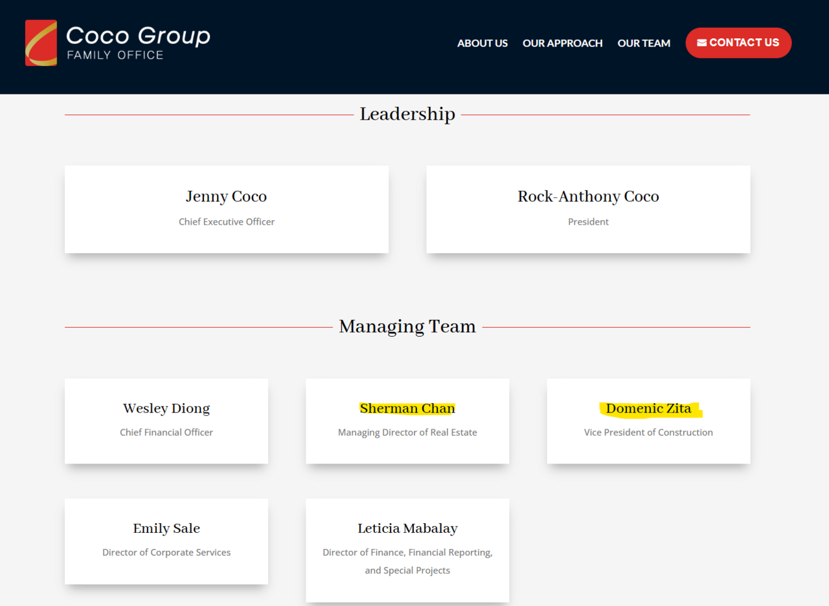This screenshot has height=606, width=829.
Task: Click the highlighted Domenic Zita name
Action: (x=648, y=409)
